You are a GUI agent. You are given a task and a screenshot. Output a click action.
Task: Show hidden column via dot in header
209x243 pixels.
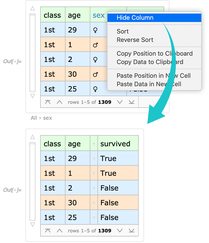click(x=94, y=144)
